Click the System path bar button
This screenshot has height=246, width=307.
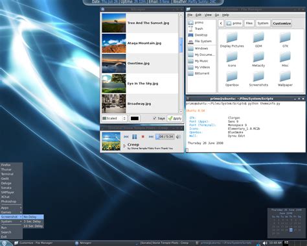point(263,23)
